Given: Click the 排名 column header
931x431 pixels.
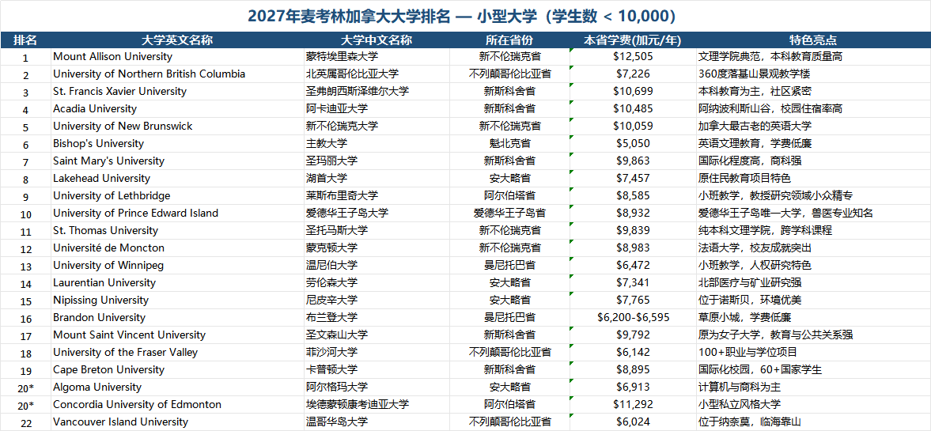Looking at the screenshot, I should coord(25,40).
